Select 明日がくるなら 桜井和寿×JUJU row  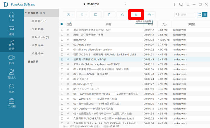pyautogui.click(x=134, y=54)
